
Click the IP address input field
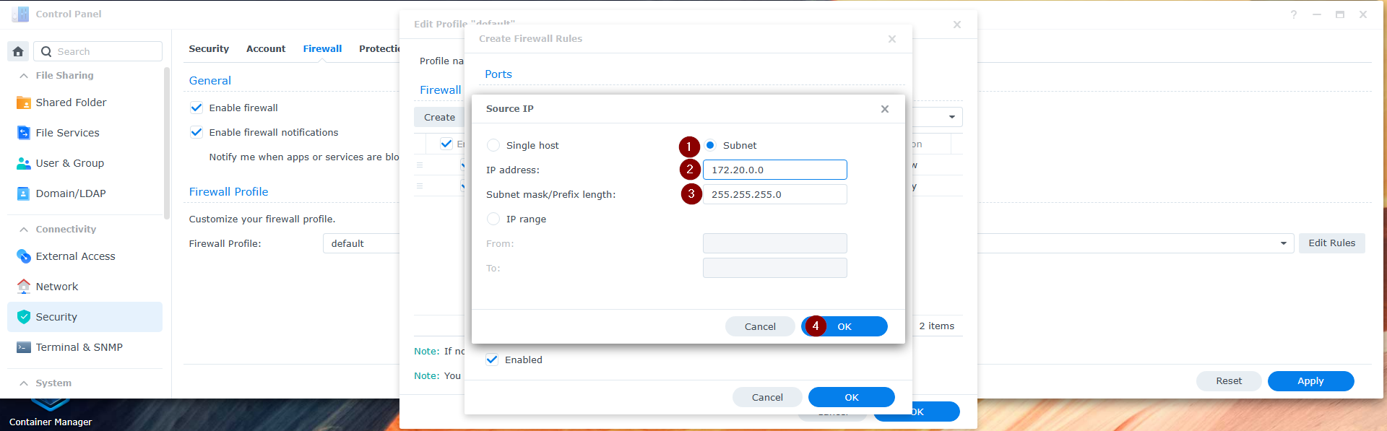774,170
